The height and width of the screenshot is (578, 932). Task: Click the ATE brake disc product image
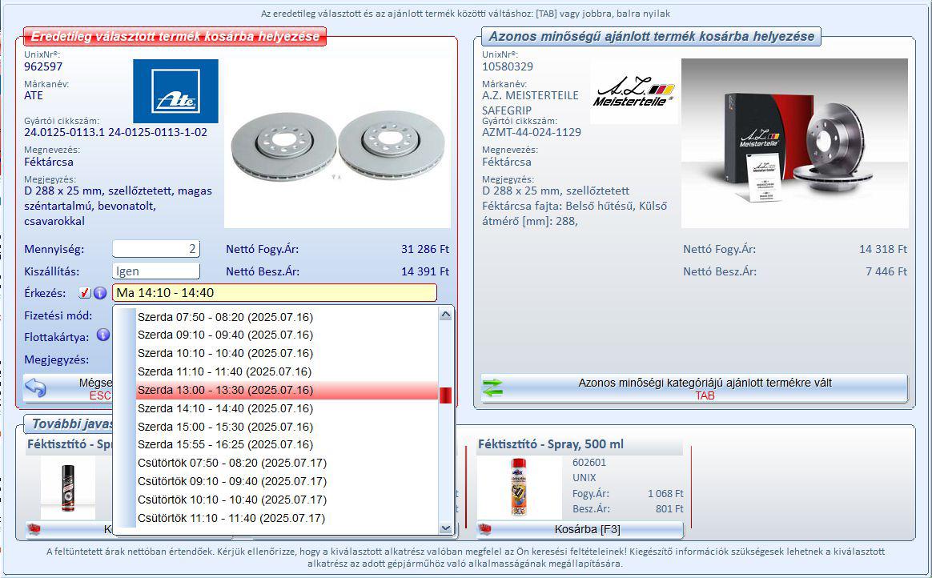[x=337, y=144]
